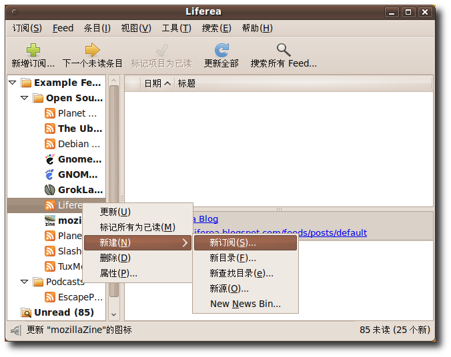This screenshot has width=451, height=357.
Task: Click the Podcasts folder icon
Action: (38, 282)
